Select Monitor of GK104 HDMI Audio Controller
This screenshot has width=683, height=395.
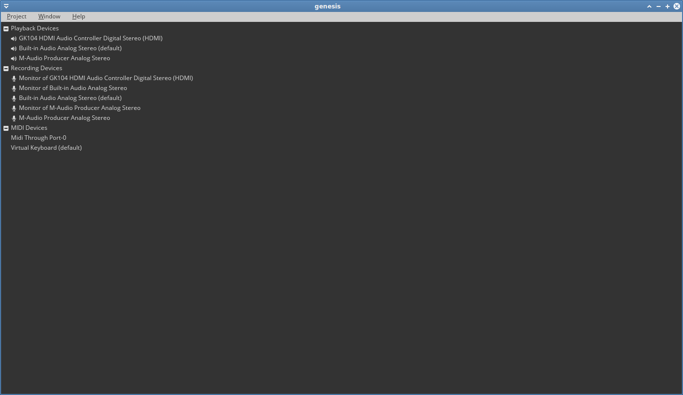pyautogui.click(x=106, y=78)
